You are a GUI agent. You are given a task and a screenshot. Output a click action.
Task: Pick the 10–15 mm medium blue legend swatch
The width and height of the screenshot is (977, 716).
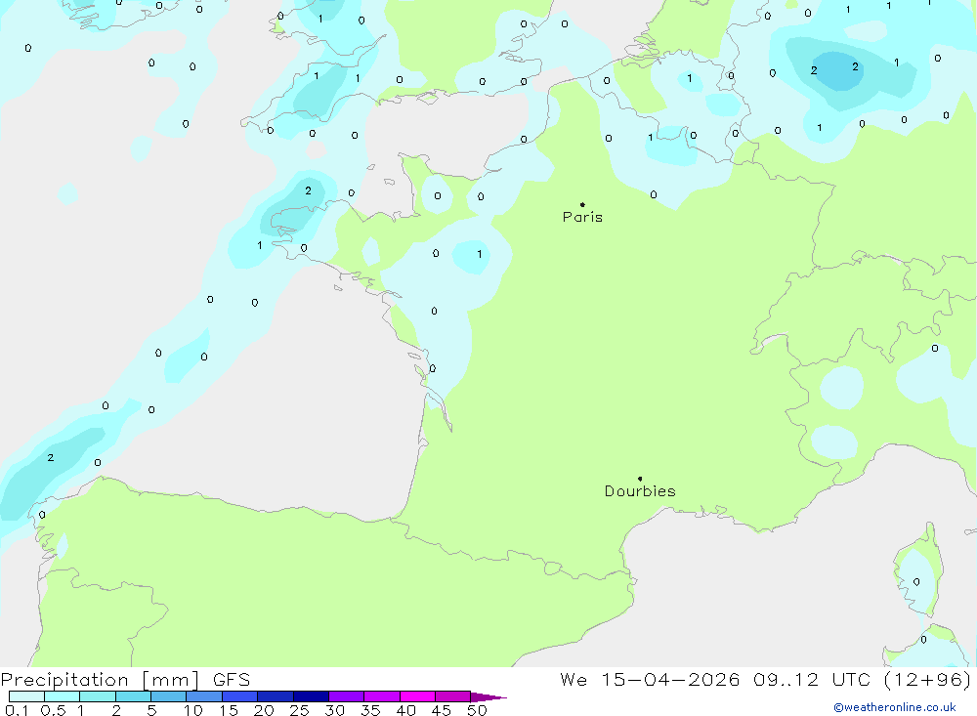(x=204, y=696)
